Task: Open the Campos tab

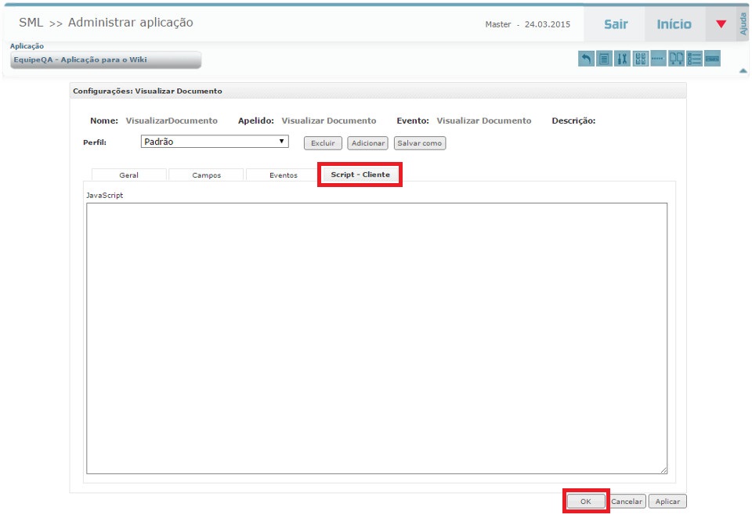Action: coord(206,175)
